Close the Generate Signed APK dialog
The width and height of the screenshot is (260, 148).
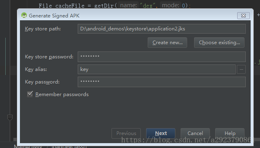pyautogui.click(x=243, y=15)
